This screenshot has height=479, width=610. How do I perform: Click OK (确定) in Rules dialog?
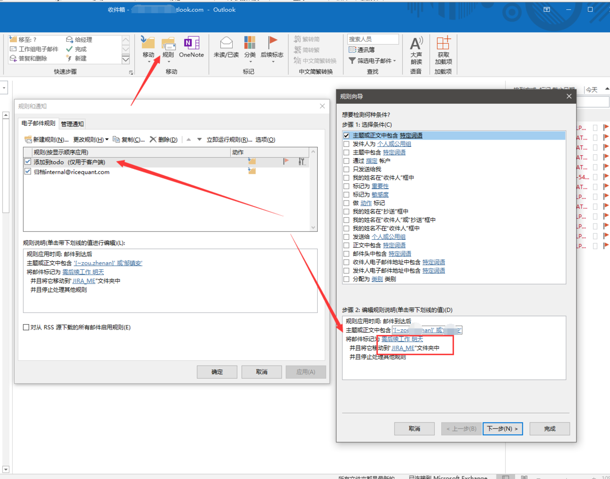click(x=217, y=372)
